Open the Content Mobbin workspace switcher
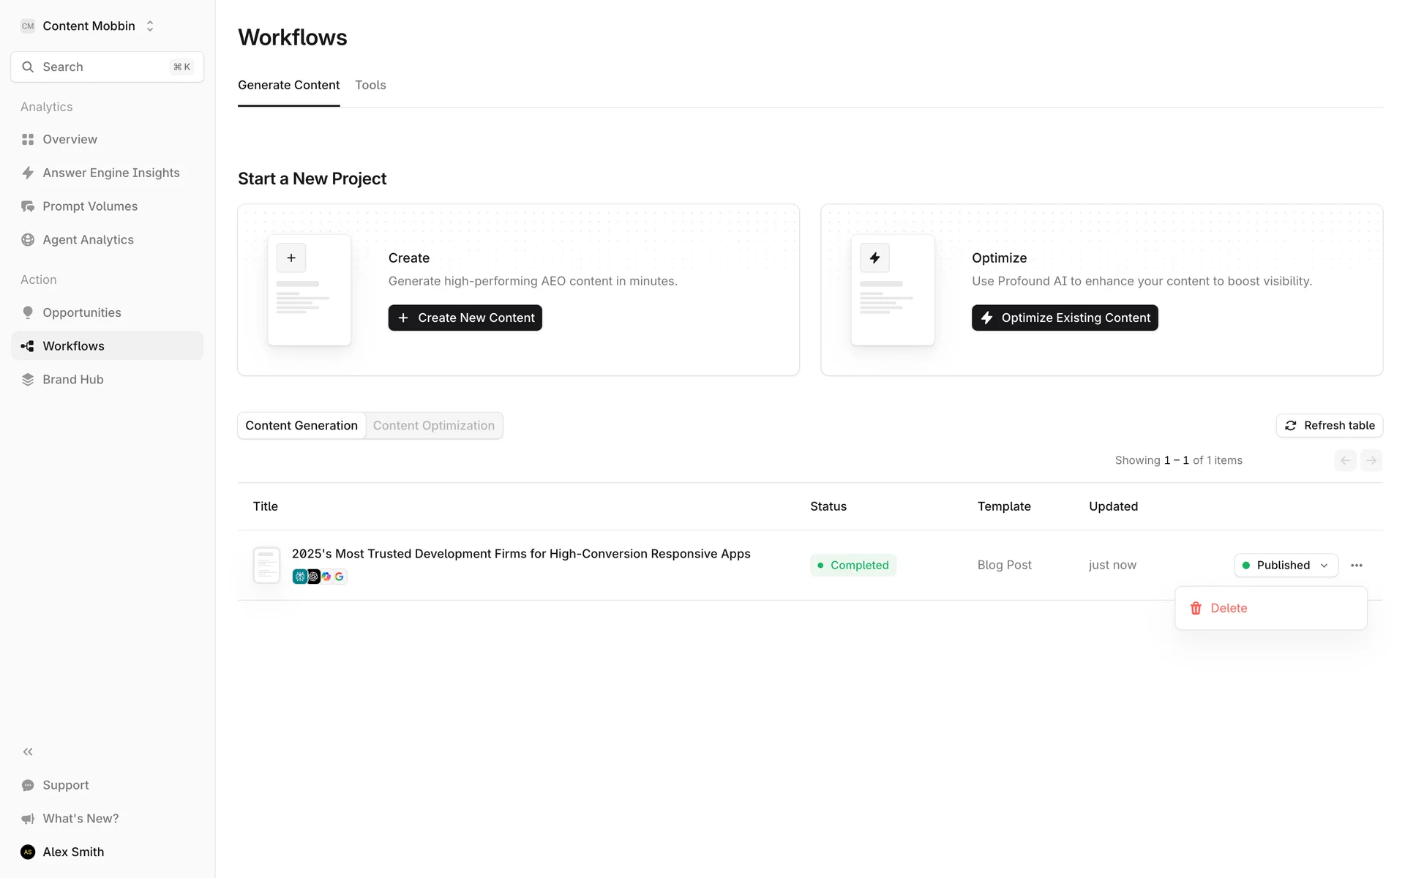The image size is (1405, 878). tap(89, 26)
